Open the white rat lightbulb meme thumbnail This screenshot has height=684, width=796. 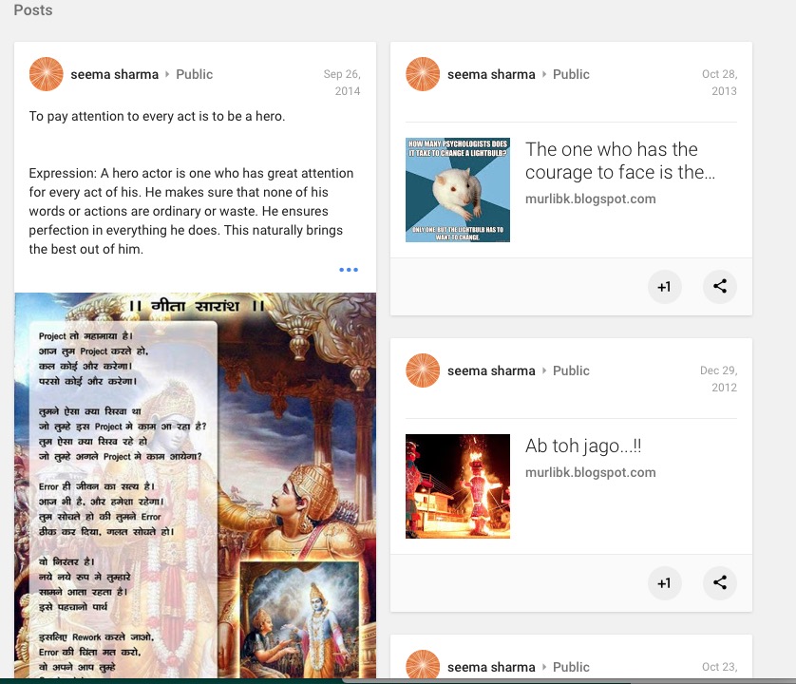coord(458,190)
